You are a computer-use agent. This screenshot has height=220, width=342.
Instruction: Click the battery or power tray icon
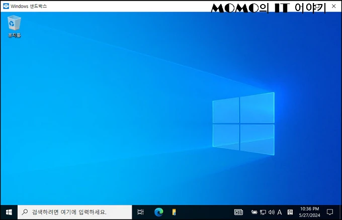pos(254,212)
